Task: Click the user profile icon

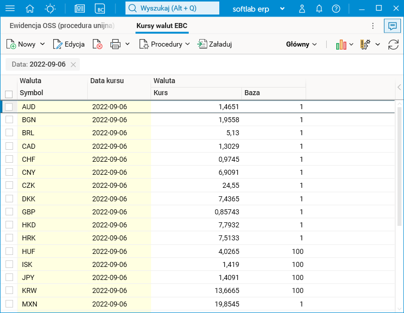Action: tap(302, 9)
